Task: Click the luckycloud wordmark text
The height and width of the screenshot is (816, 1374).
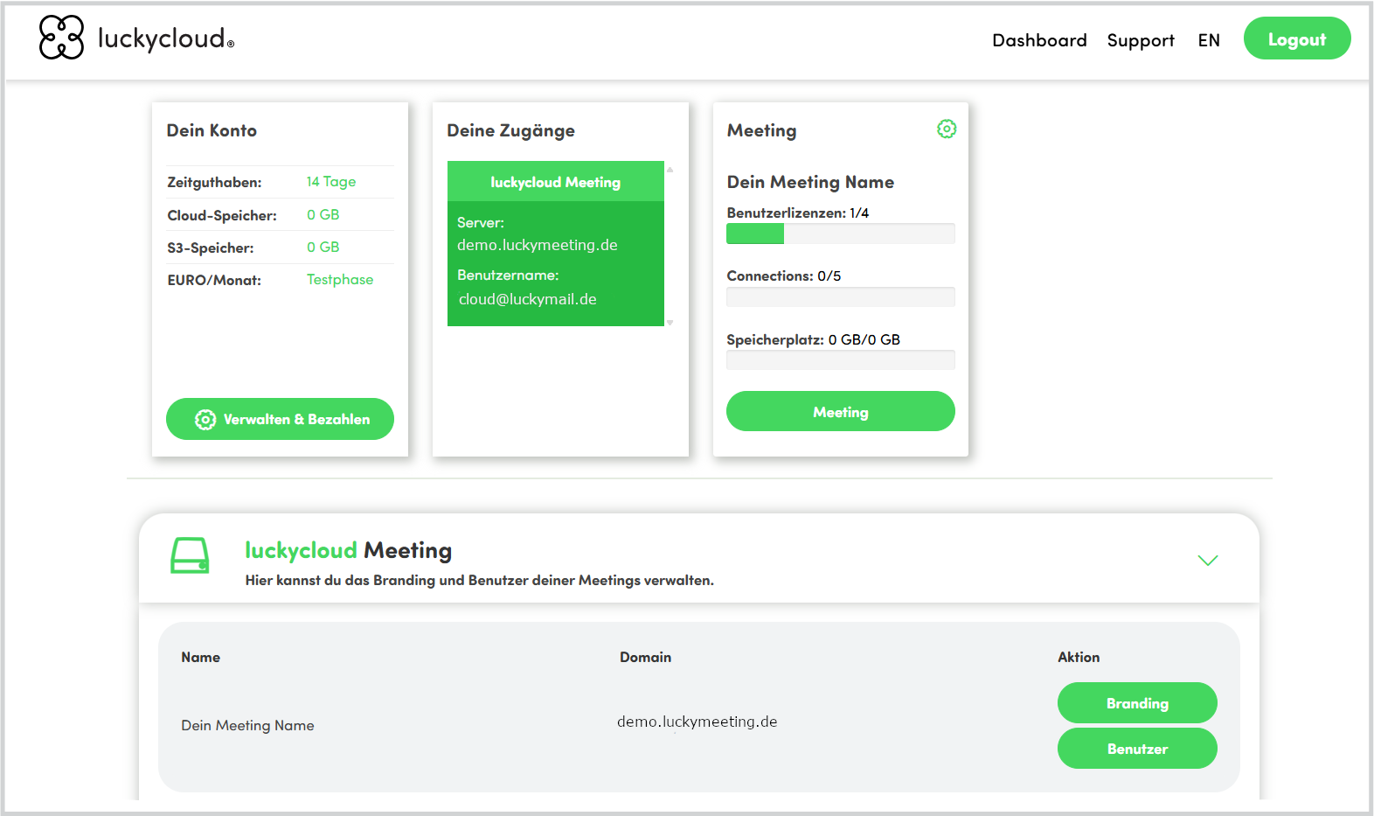Action: [166, 38]
